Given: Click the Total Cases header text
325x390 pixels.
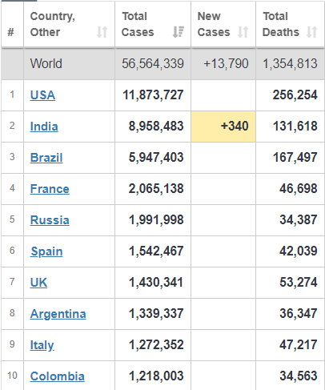Looking at the screenshot, I should point(138,24).
